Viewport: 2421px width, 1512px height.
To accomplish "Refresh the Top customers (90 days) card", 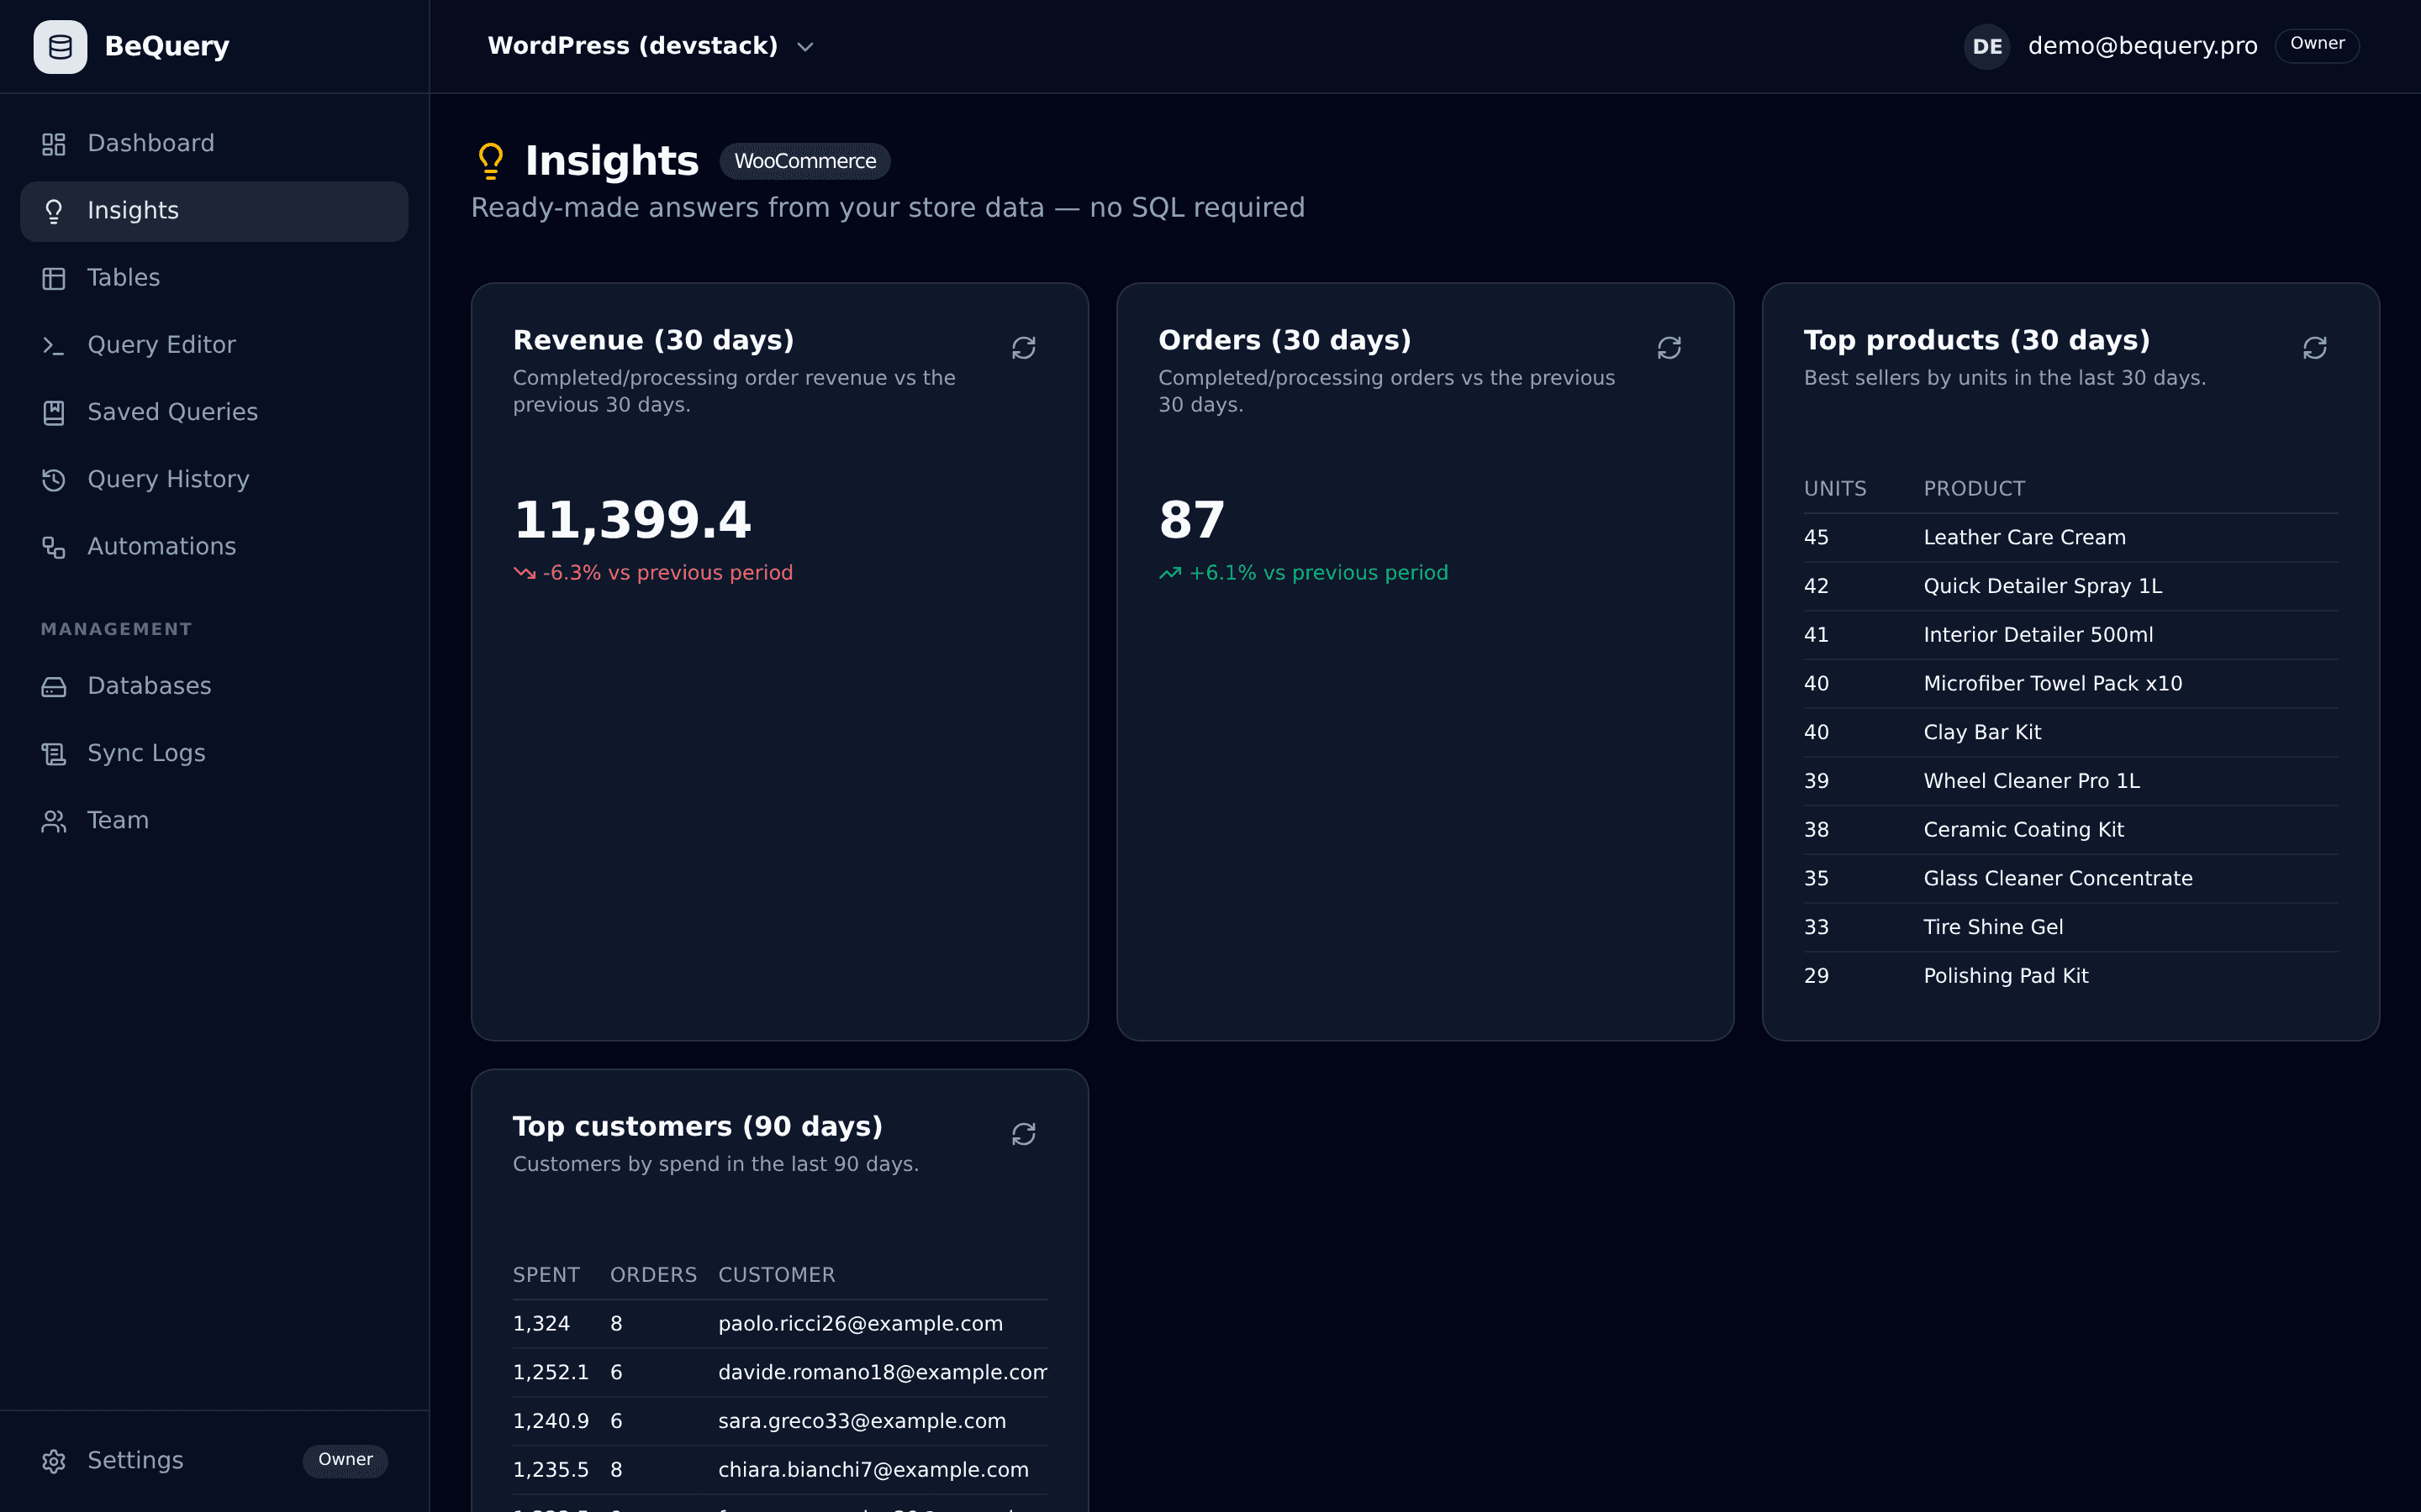I will coord(1023,1134).
